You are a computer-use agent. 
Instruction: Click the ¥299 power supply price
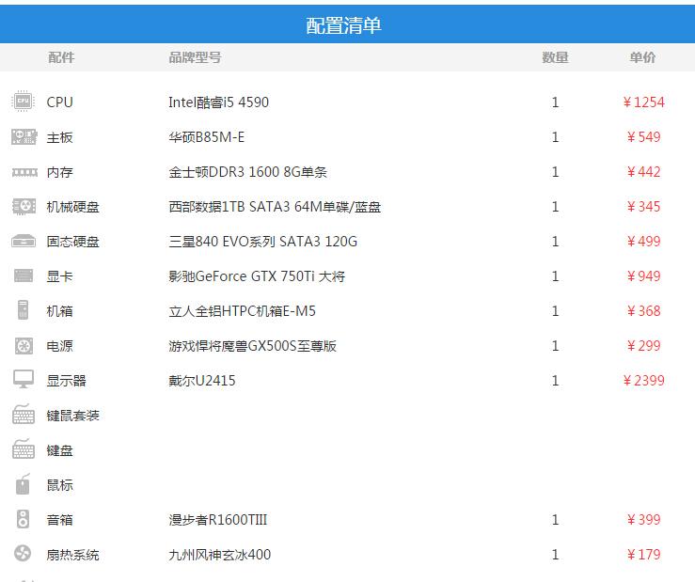(643, 346)
